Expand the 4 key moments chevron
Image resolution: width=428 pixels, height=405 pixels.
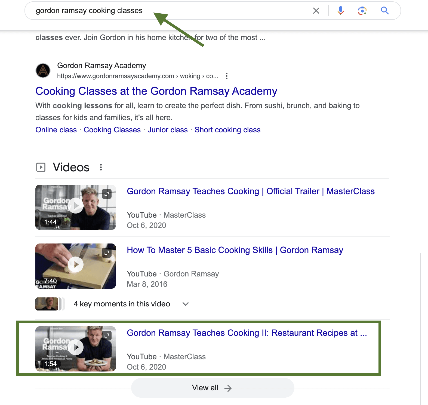(186, 304)
